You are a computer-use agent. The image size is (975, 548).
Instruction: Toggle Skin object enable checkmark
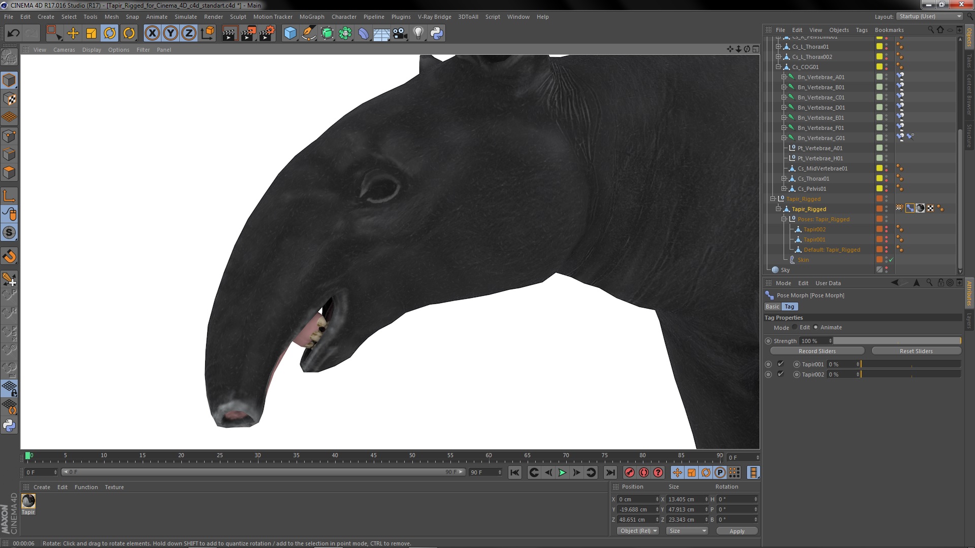tap(891, 260)
